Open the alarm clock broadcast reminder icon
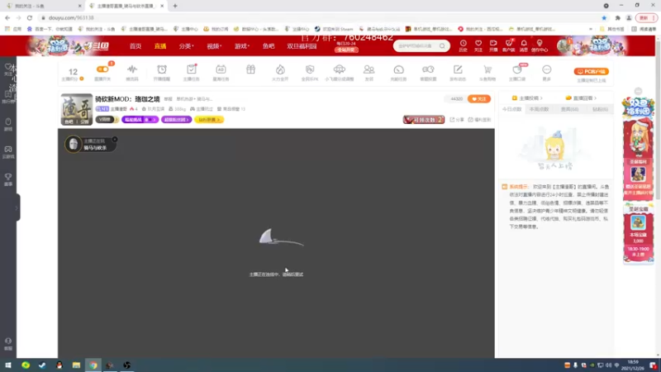Screen dimensions: 661x372 162,69
